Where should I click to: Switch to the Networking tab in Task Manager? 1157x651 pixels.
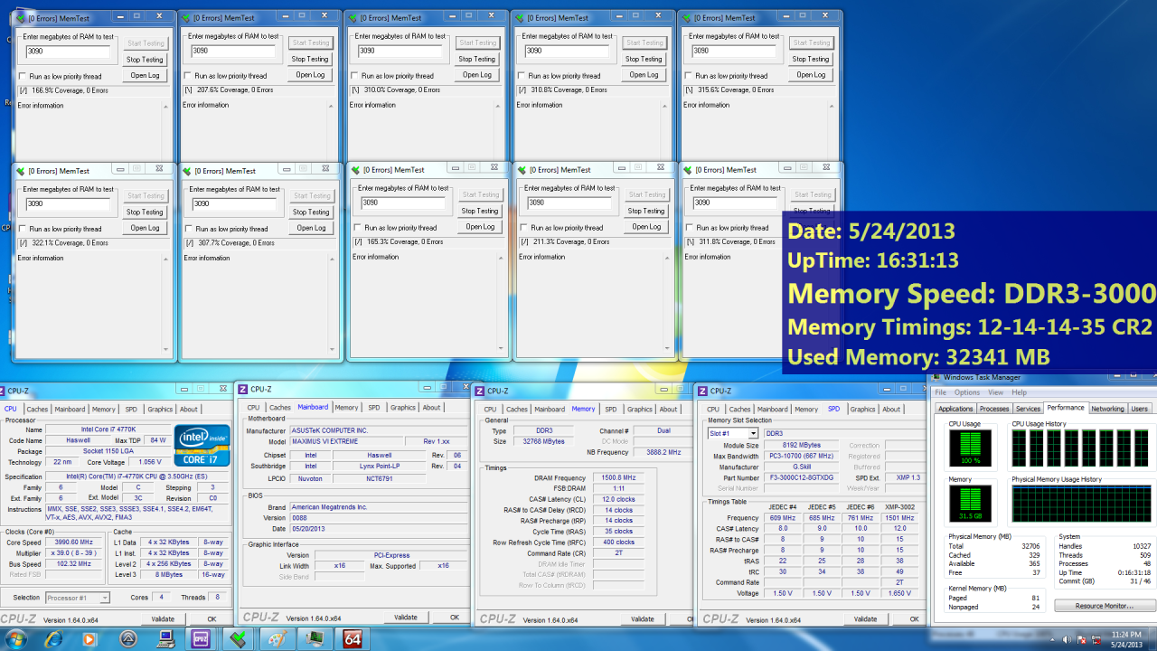point(1107,407)
